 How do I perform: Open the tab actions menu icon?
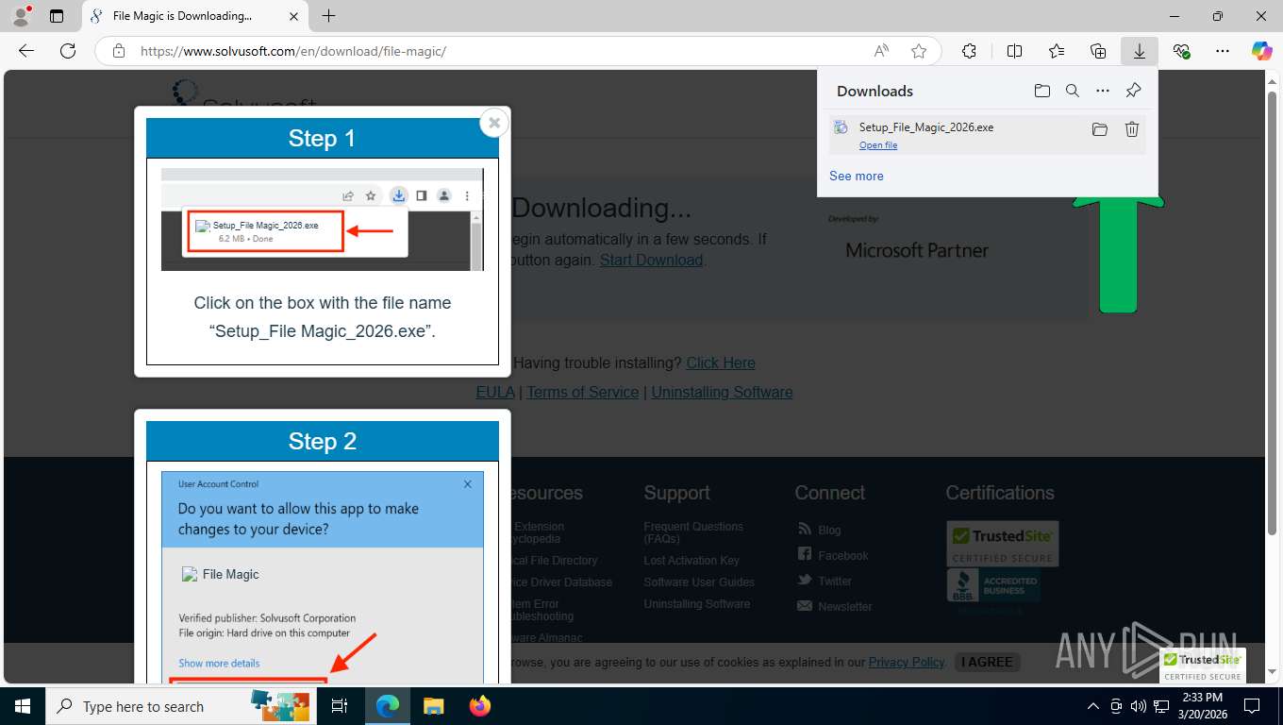[57, 16]
